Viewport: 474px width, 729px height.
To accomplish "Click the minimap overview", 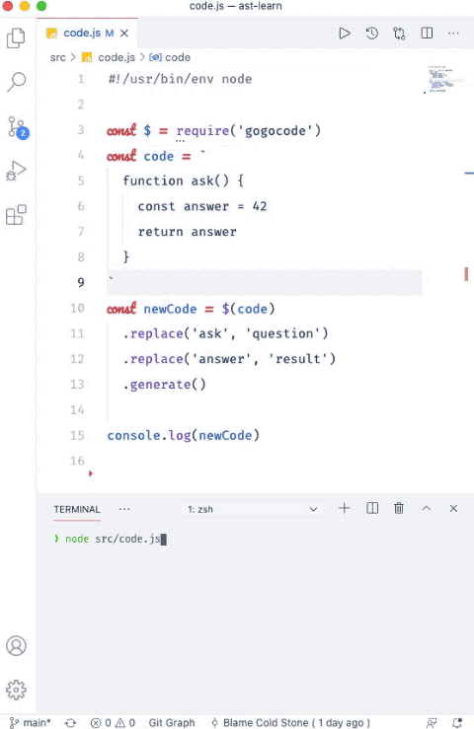I will 444,80.
